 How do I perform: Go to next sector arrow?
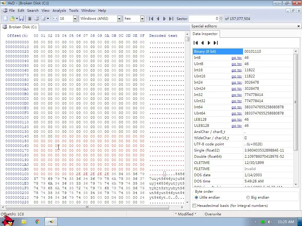point(164,19)
